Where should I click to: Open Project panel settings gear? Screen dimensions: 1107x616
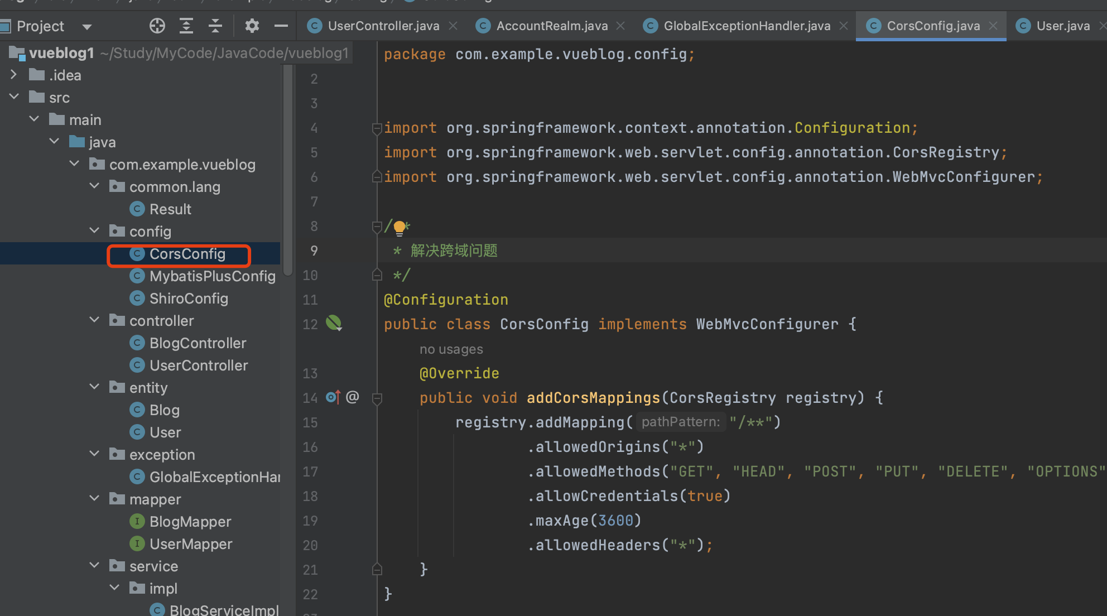[252, 26]
